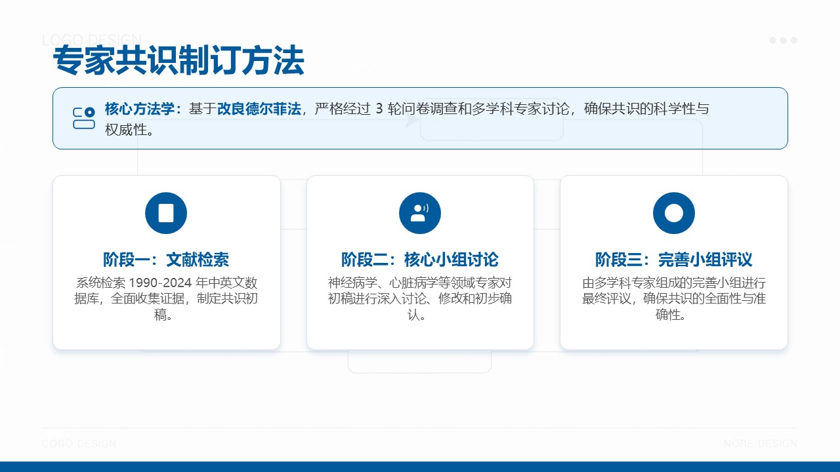
Task: Click the document icon above 阶段一
Action: (x=166, y=213)
